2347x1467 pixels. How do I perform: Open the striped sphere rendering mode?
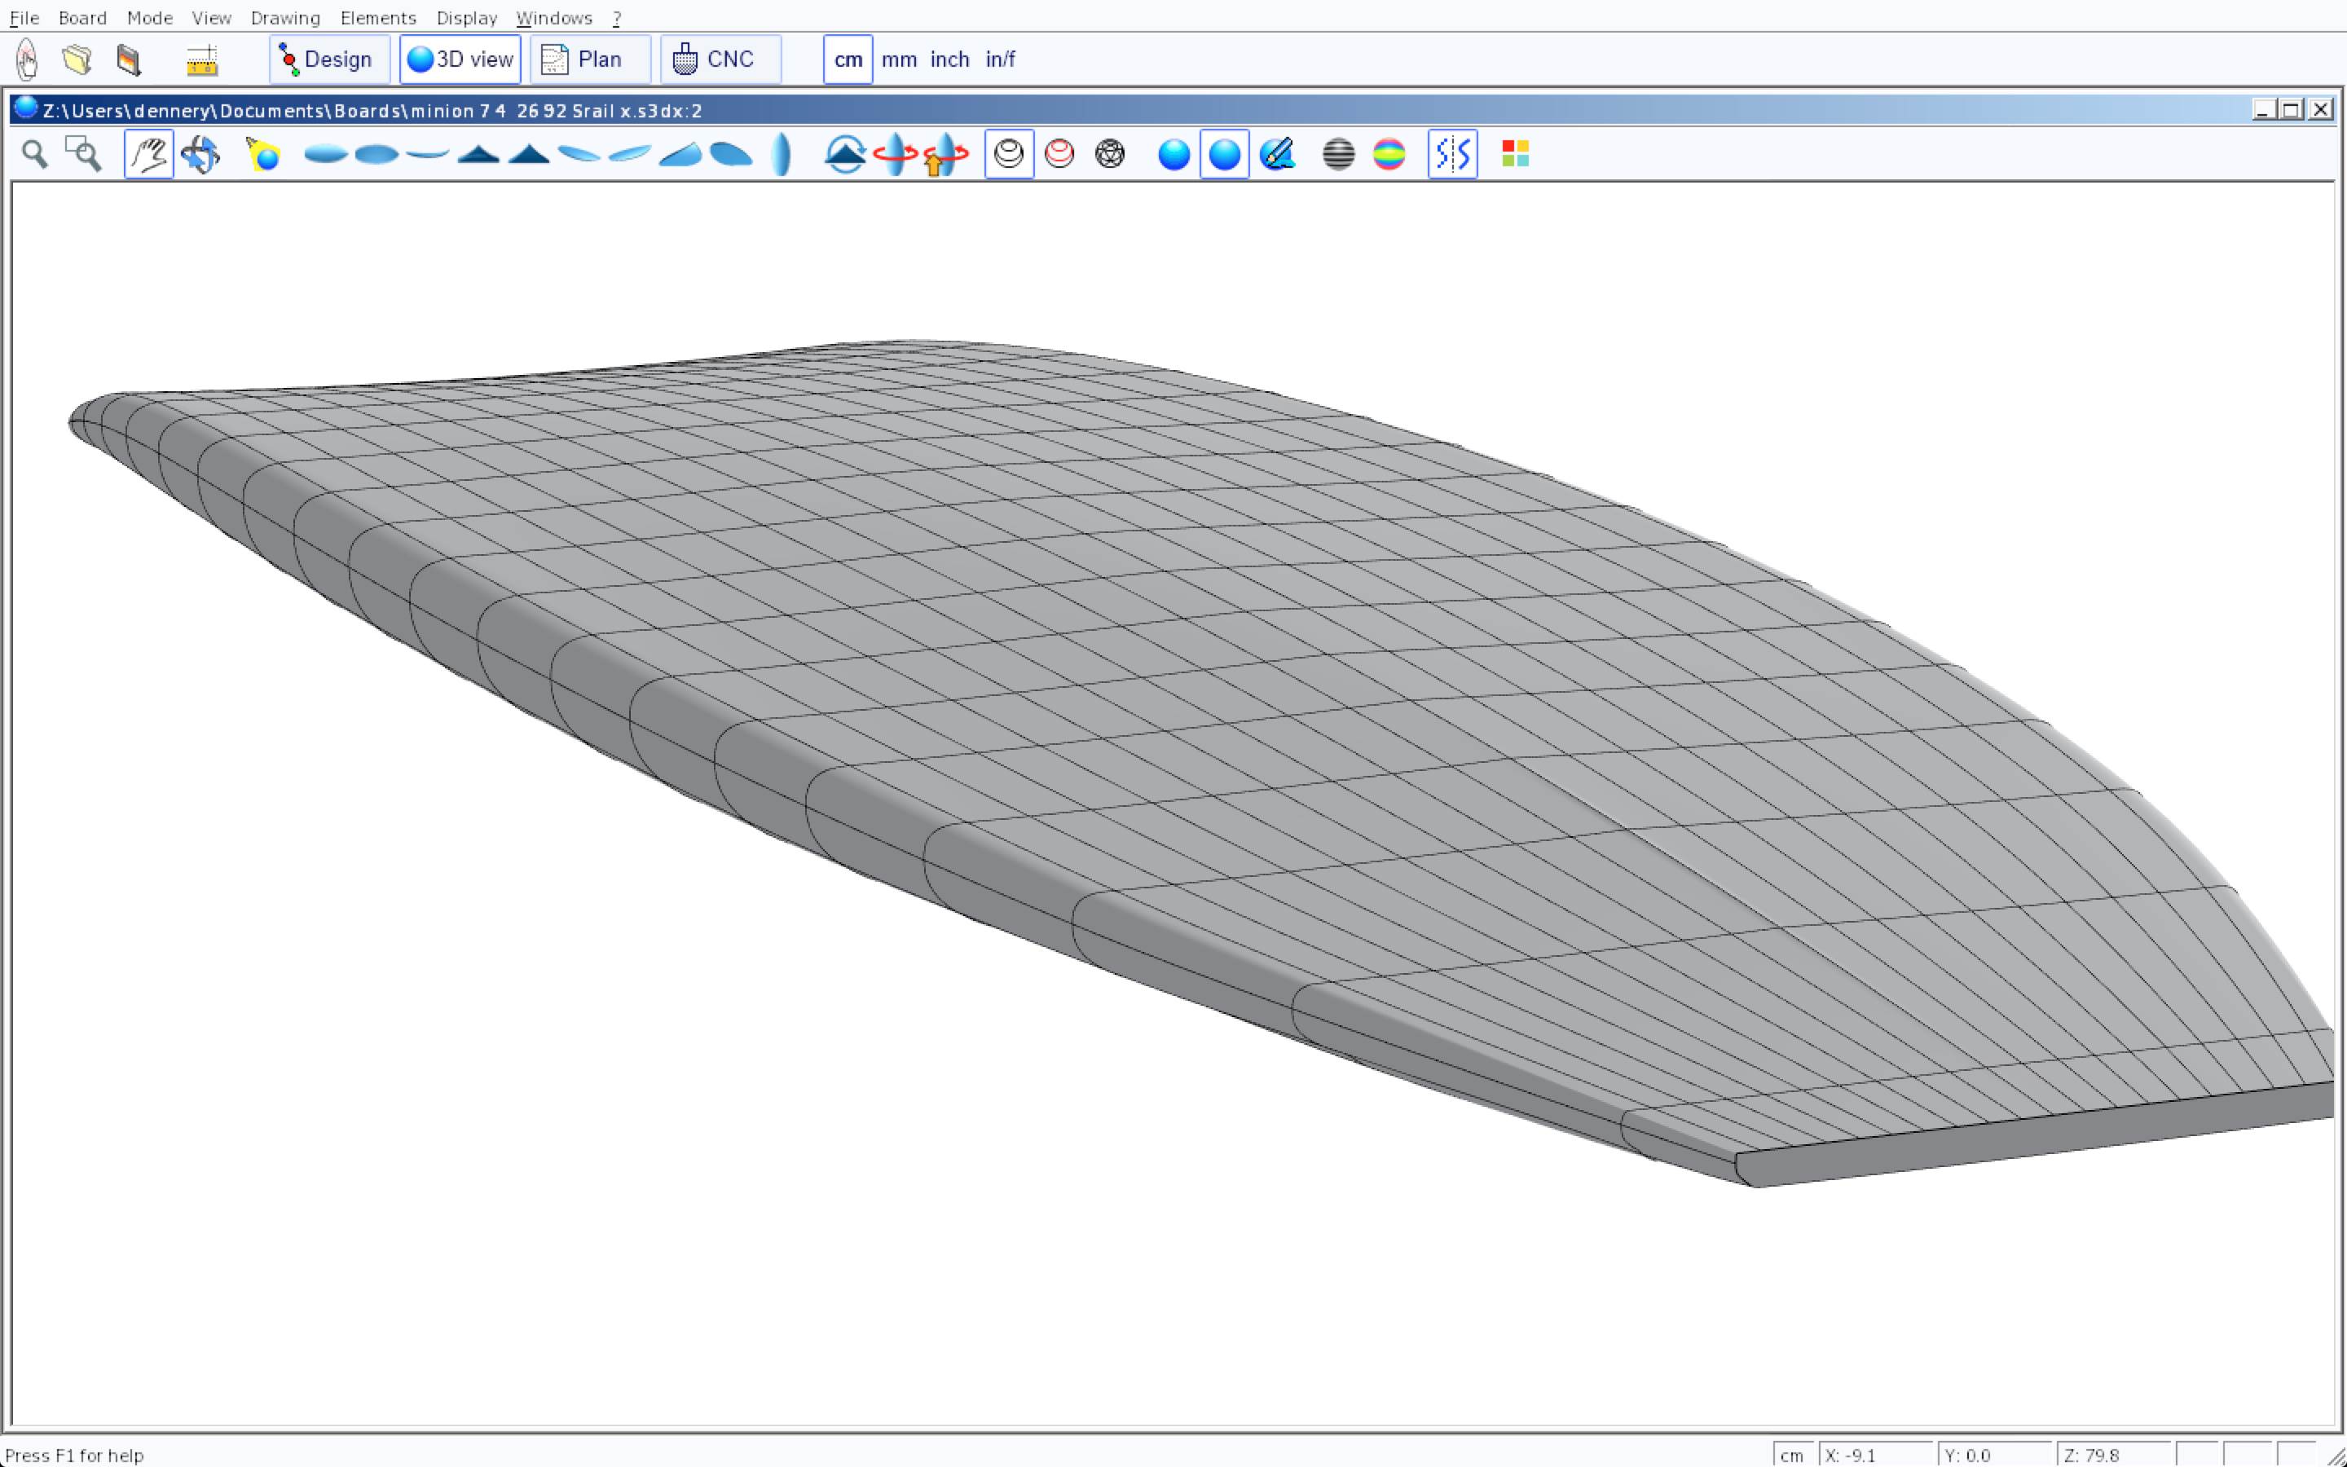click(x=1338, y=154)
